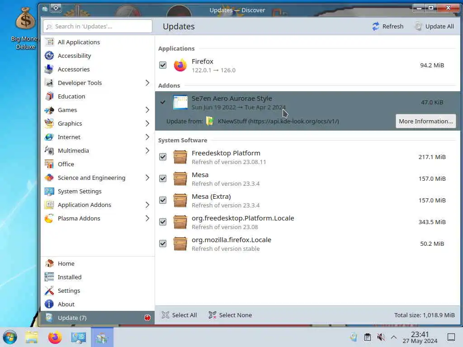
Task: Open the clipboard tray icon
Action: point(367,337)
